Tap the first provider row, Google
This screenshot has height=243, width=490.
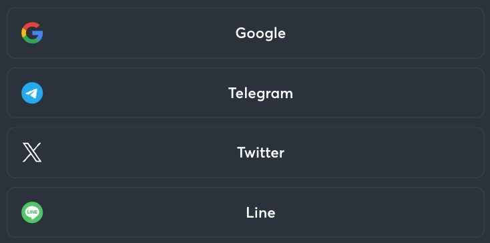tap(246, 33)
